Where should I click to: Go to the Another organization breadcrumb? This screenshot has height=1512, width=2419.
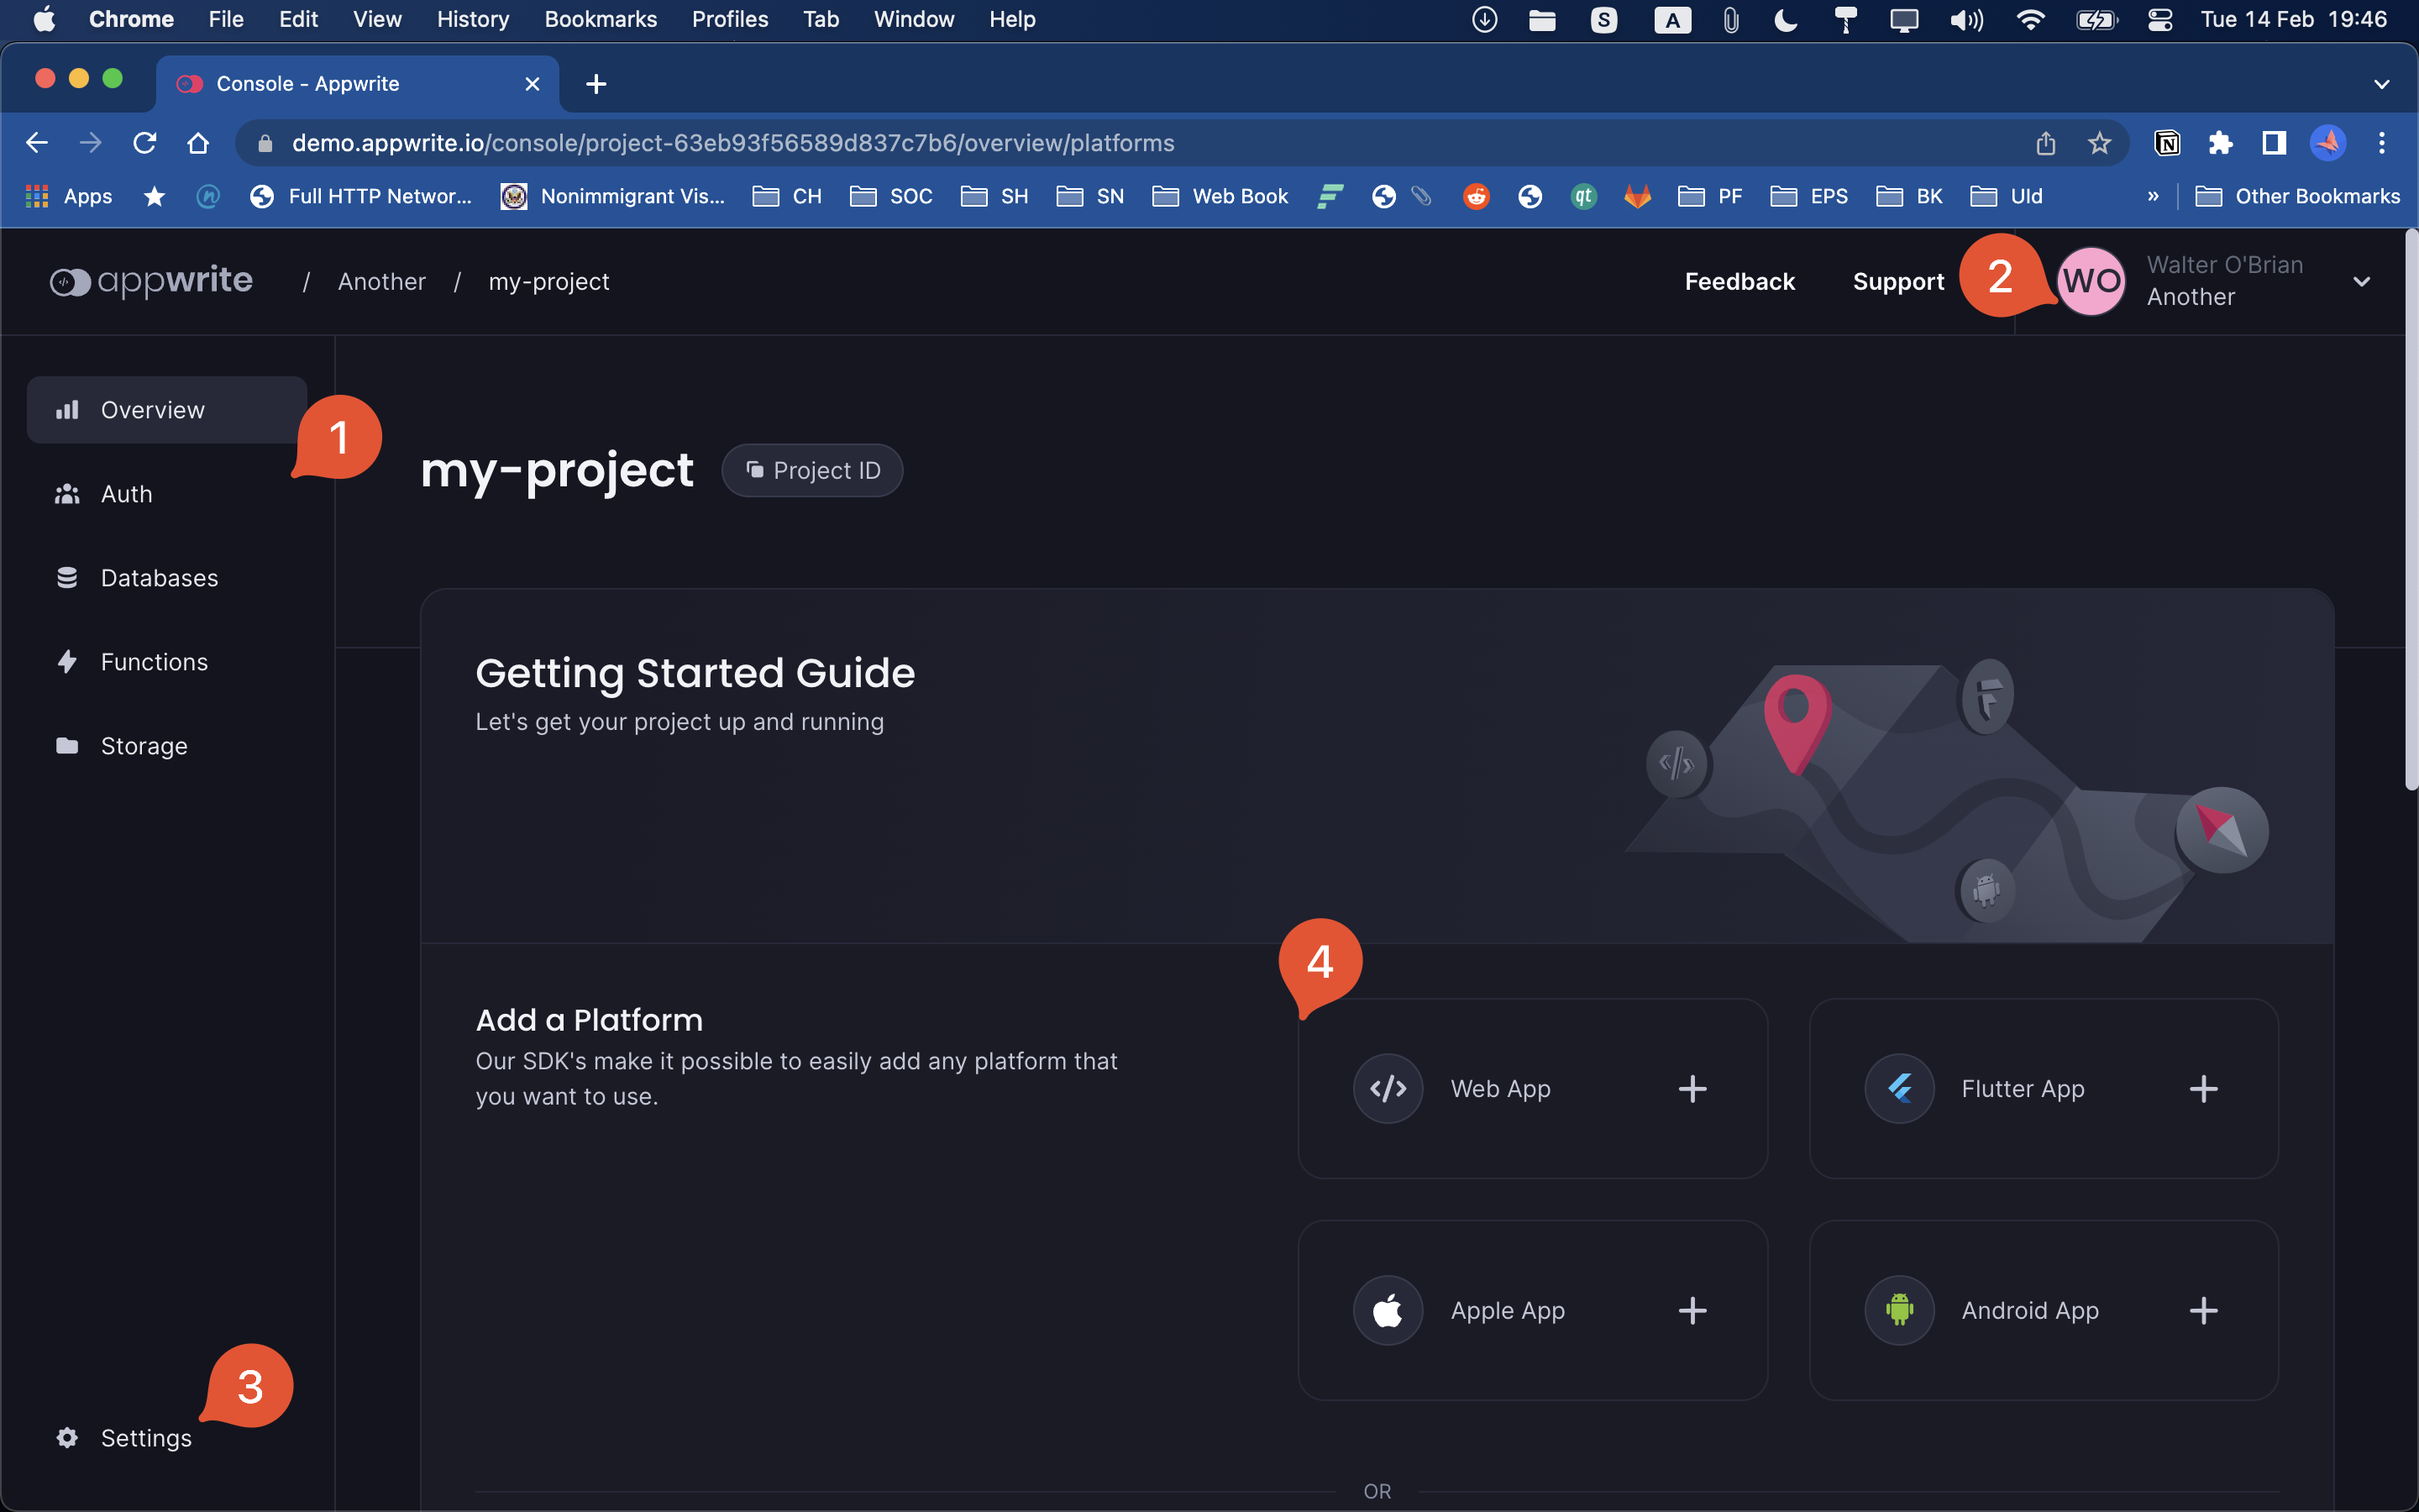pyautogui.click(x=382, y=282)
